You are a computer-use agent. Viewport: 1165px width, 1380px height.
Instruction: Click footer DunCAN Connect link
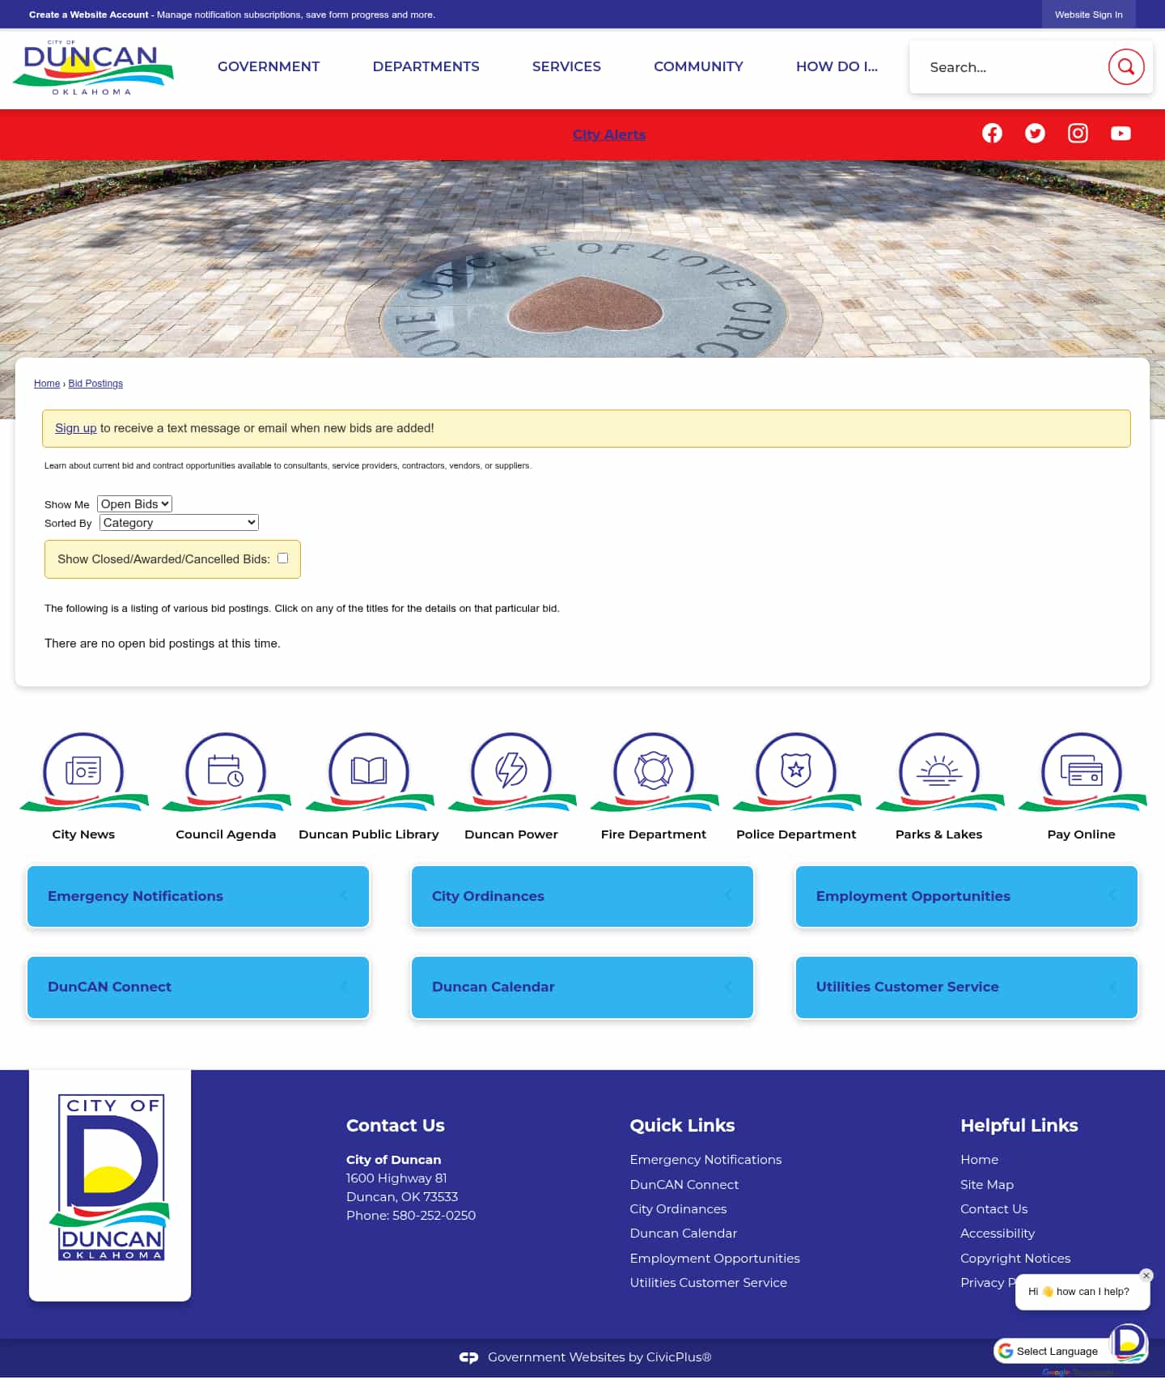tap(684, 1185)
